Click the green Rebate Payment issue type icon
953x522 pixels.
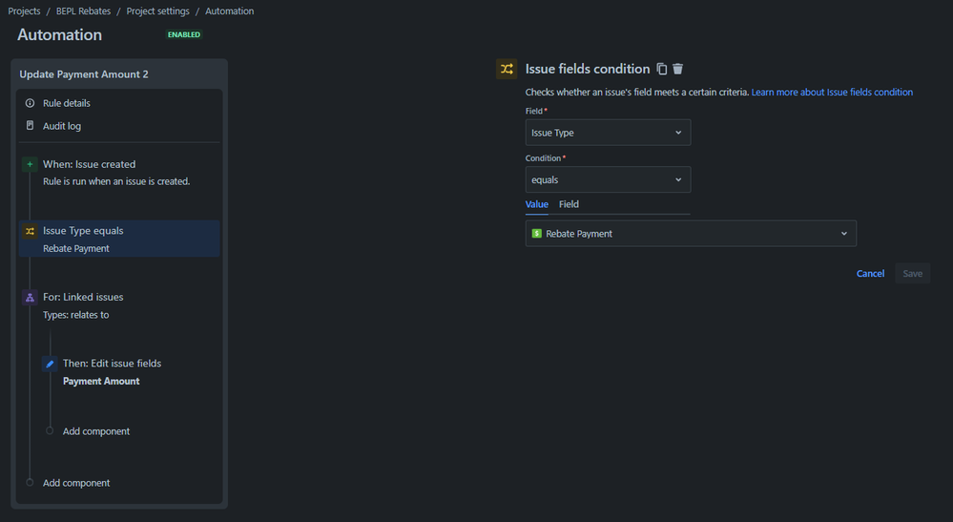click(x=537, y=234)
